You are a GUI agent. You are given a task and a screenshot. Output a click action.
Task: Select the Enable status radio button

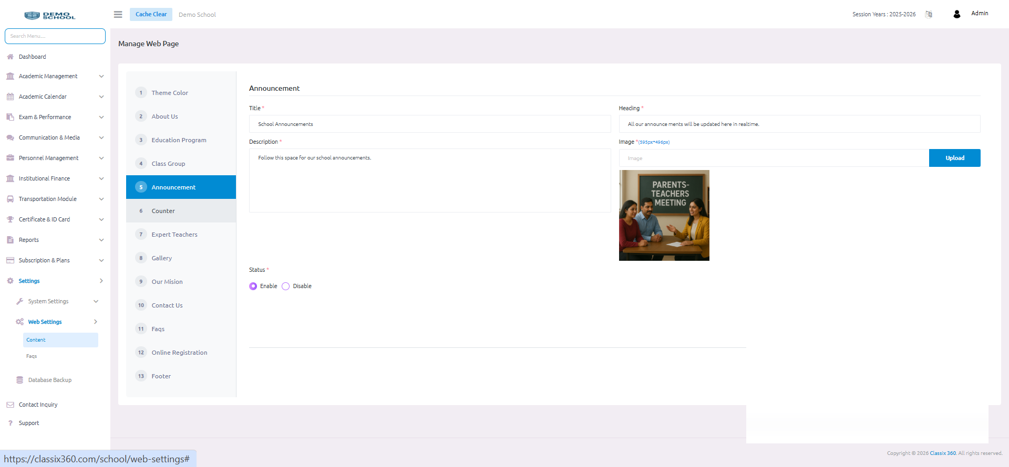coord(253,286)
